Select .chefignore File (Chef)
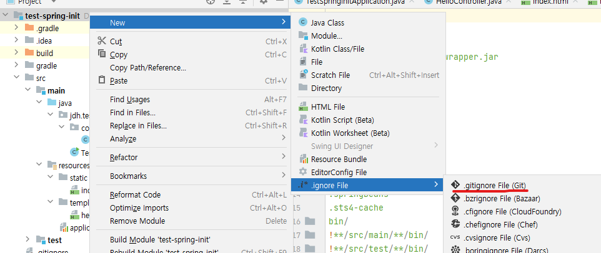Image resolution: width=601 pixels, height=253 pixels. click(x=500, y=224)
